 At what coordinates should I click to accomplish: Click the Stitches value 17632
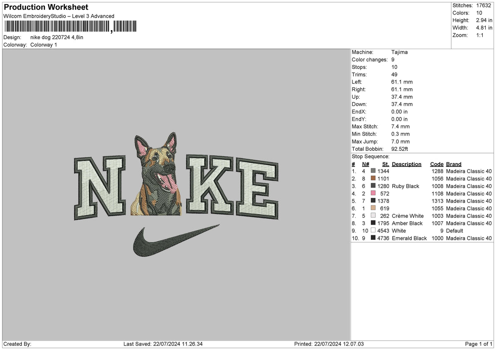pyautogui.click(x=484, y=5)
